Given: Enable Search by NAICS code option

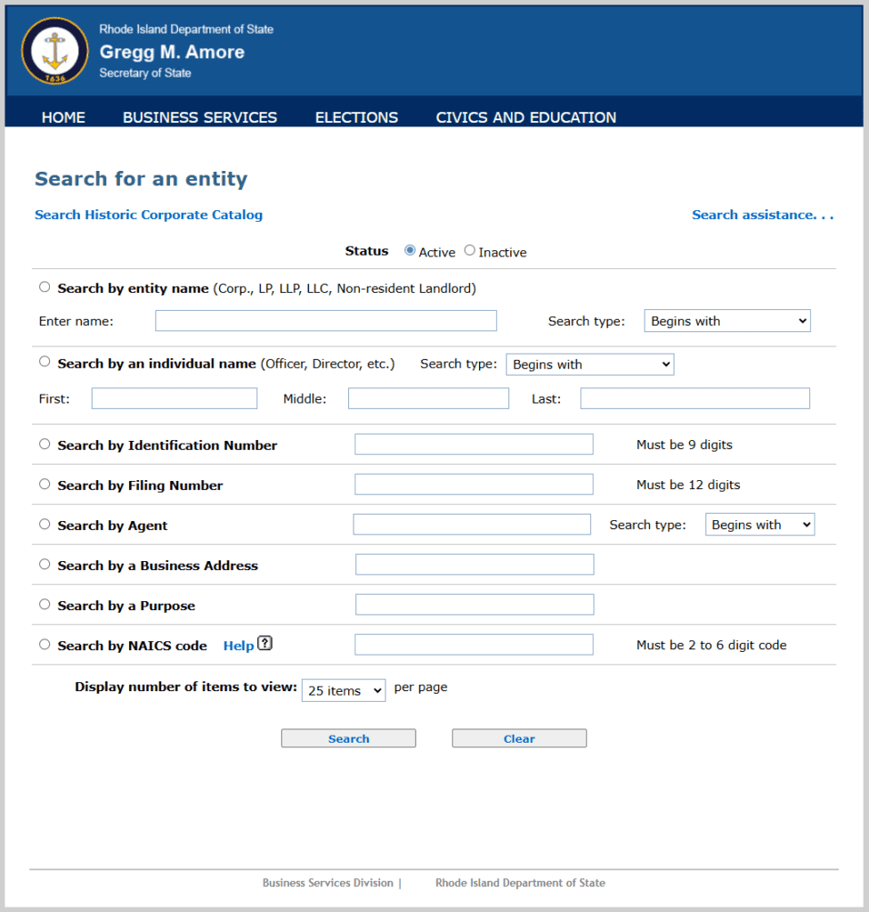Looking at the screenshot, I should (45, 645).
